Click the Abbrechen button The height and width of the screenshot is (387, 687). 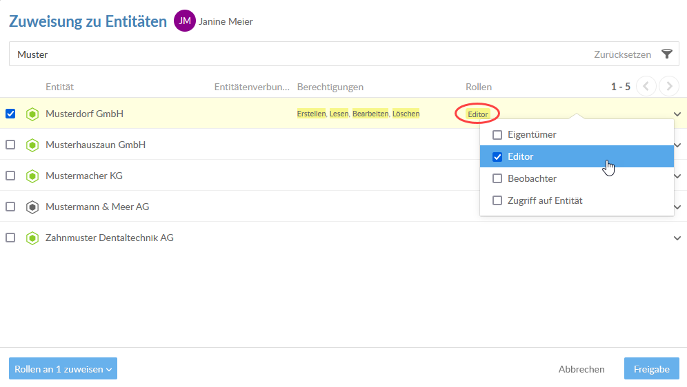pos(581,369)
